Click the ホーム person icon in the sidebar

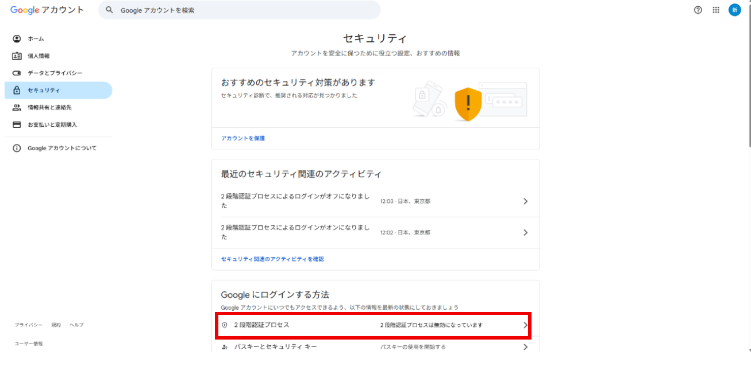click(17, 38)
